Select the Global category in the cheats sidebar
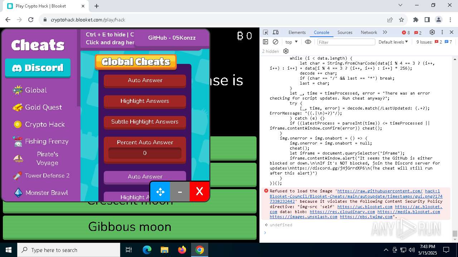 tap(30, 90)
